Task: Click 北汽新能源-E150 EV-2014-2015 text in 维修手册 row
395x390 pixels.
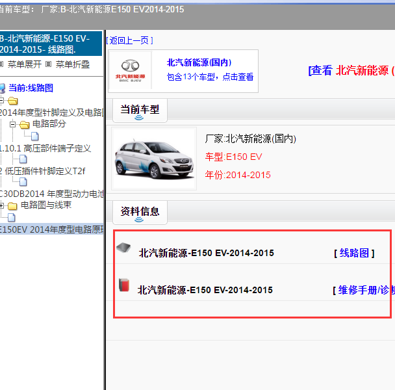Action: [205, 290]
